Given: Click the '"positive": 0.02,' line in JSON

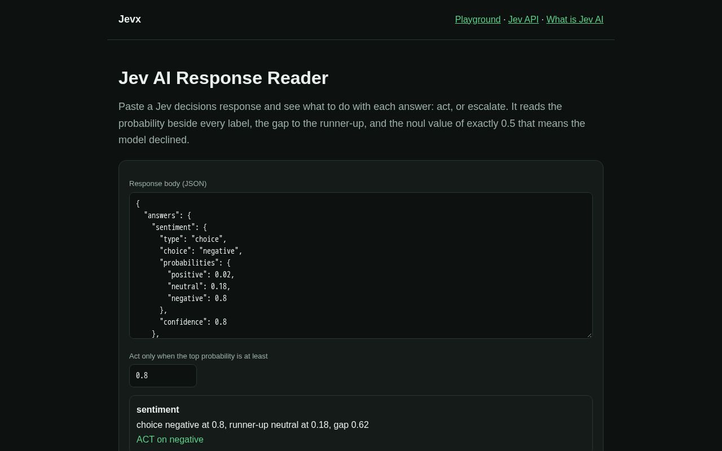Looking at the screenshot, I should click(201, 275).
